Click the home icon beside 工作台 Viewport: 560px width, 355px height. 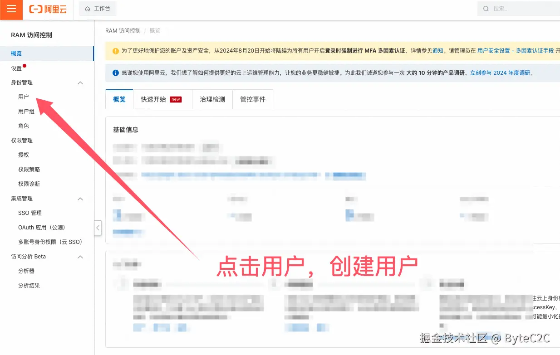click(88, 9)
